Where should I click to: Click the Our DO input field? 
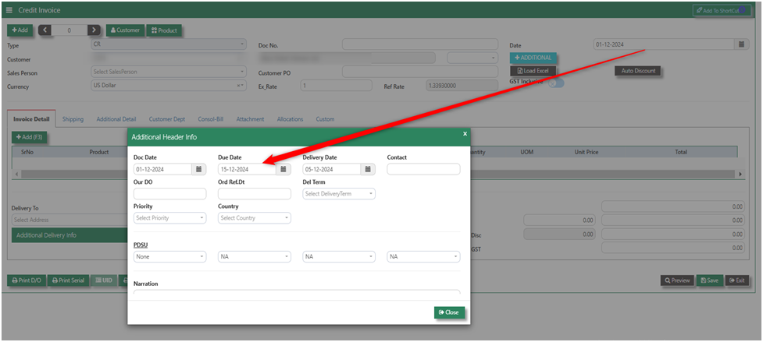[x=169, y=193]
